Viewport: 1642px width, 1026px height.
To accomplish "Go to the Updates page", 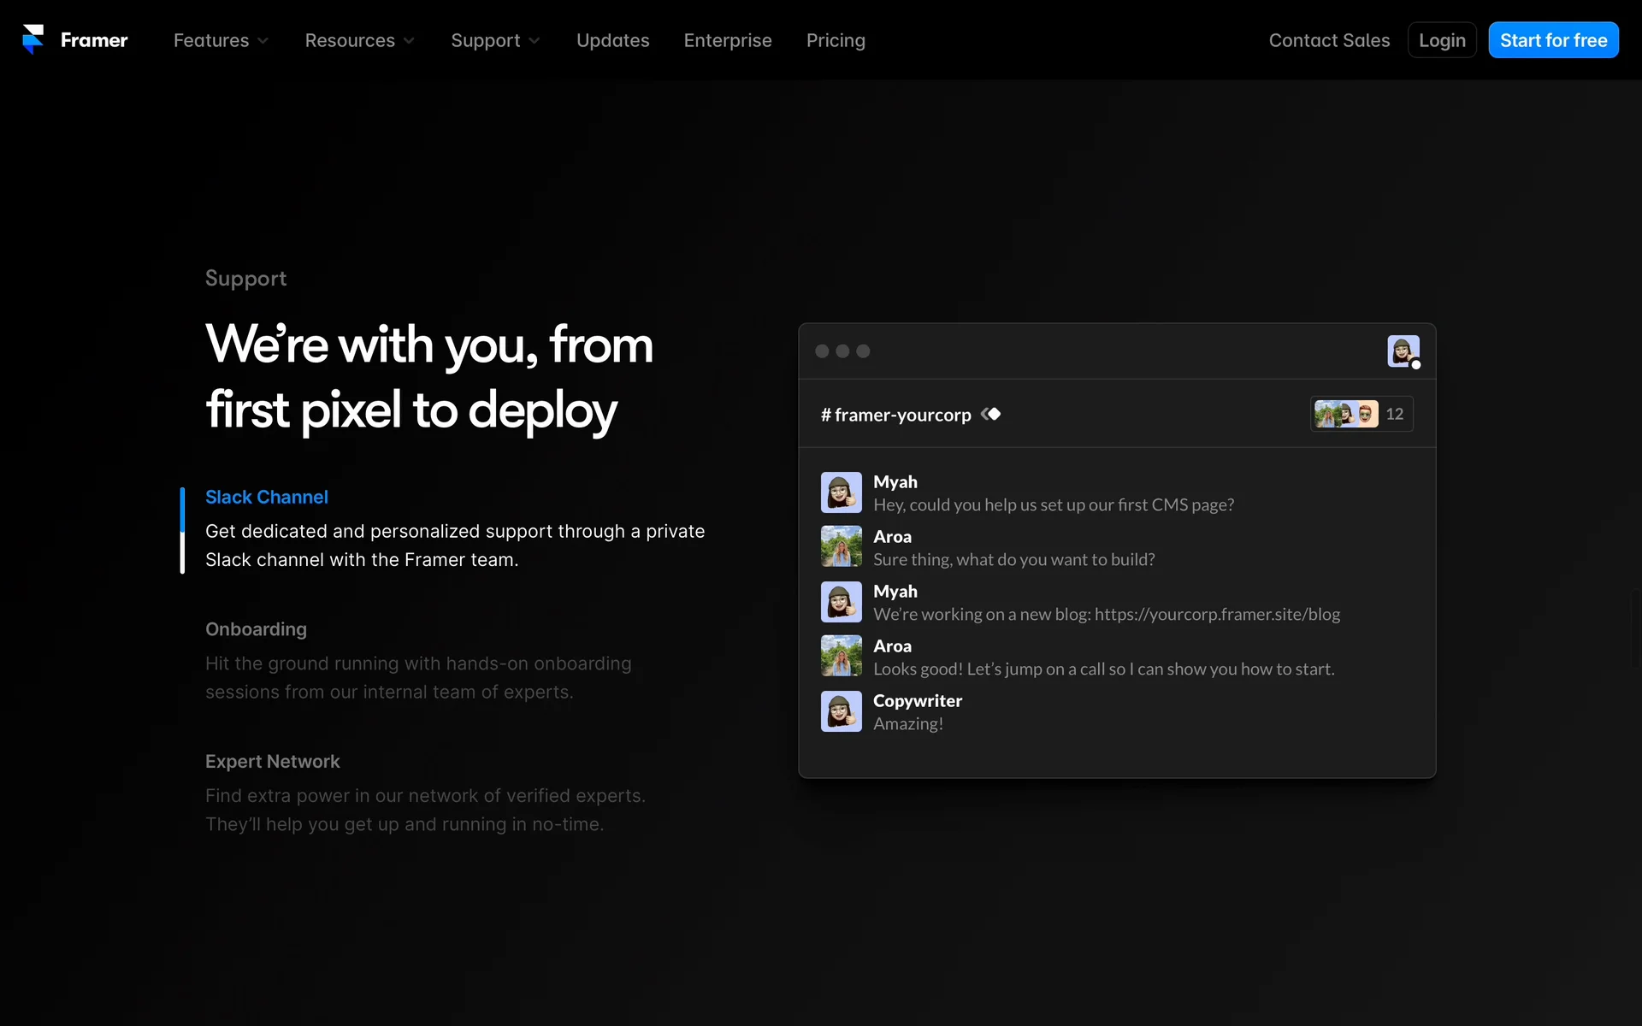I will (612, 40).
